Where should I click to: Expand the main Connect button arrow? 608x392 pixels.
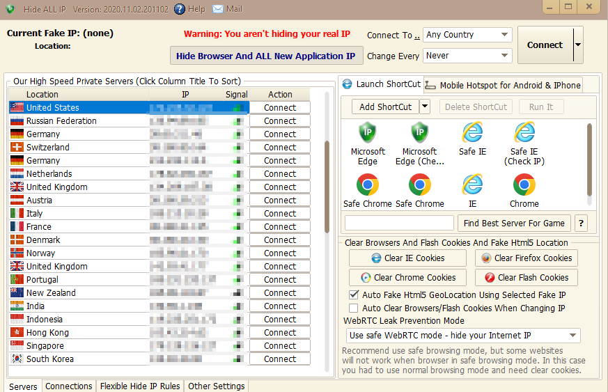pyautogui.click(x=578, y=45)
